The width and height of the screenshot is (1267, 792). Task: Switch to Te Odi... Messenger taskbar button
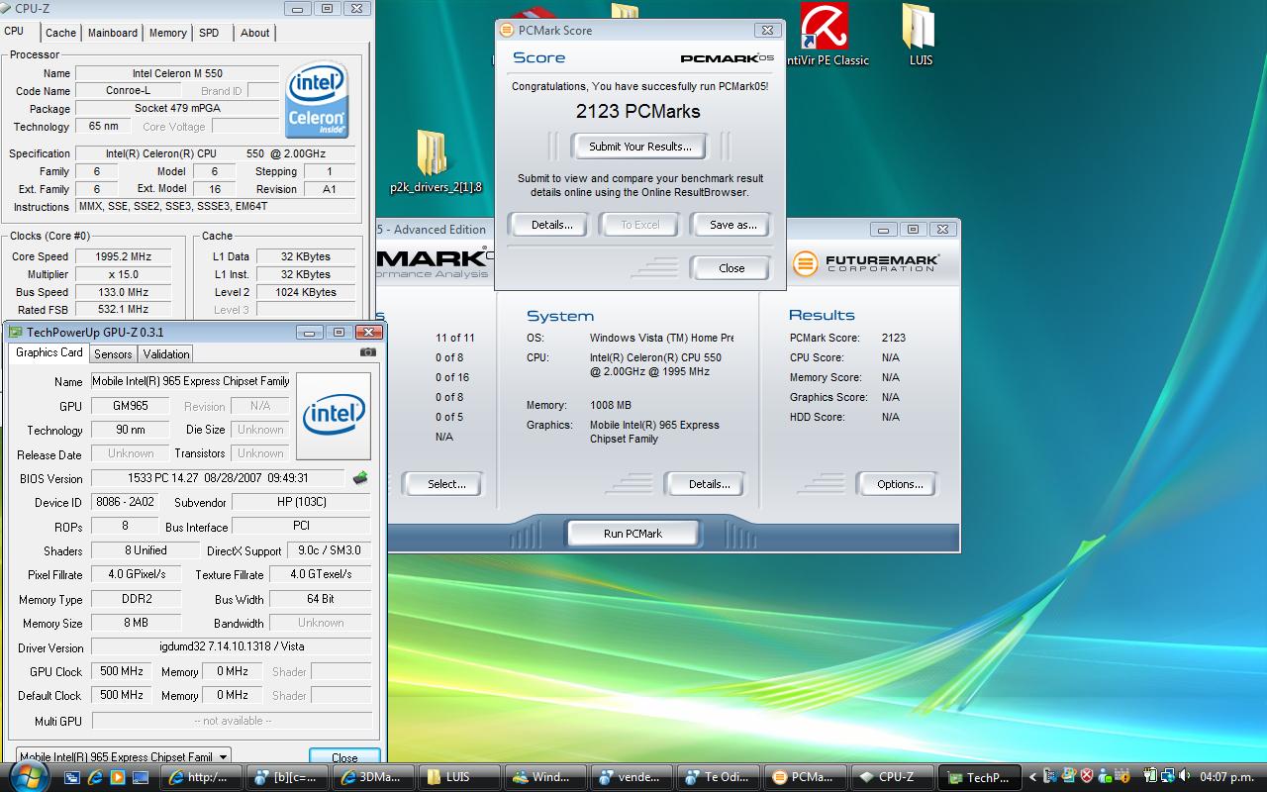pyautogui.click(x=720, y=777)
